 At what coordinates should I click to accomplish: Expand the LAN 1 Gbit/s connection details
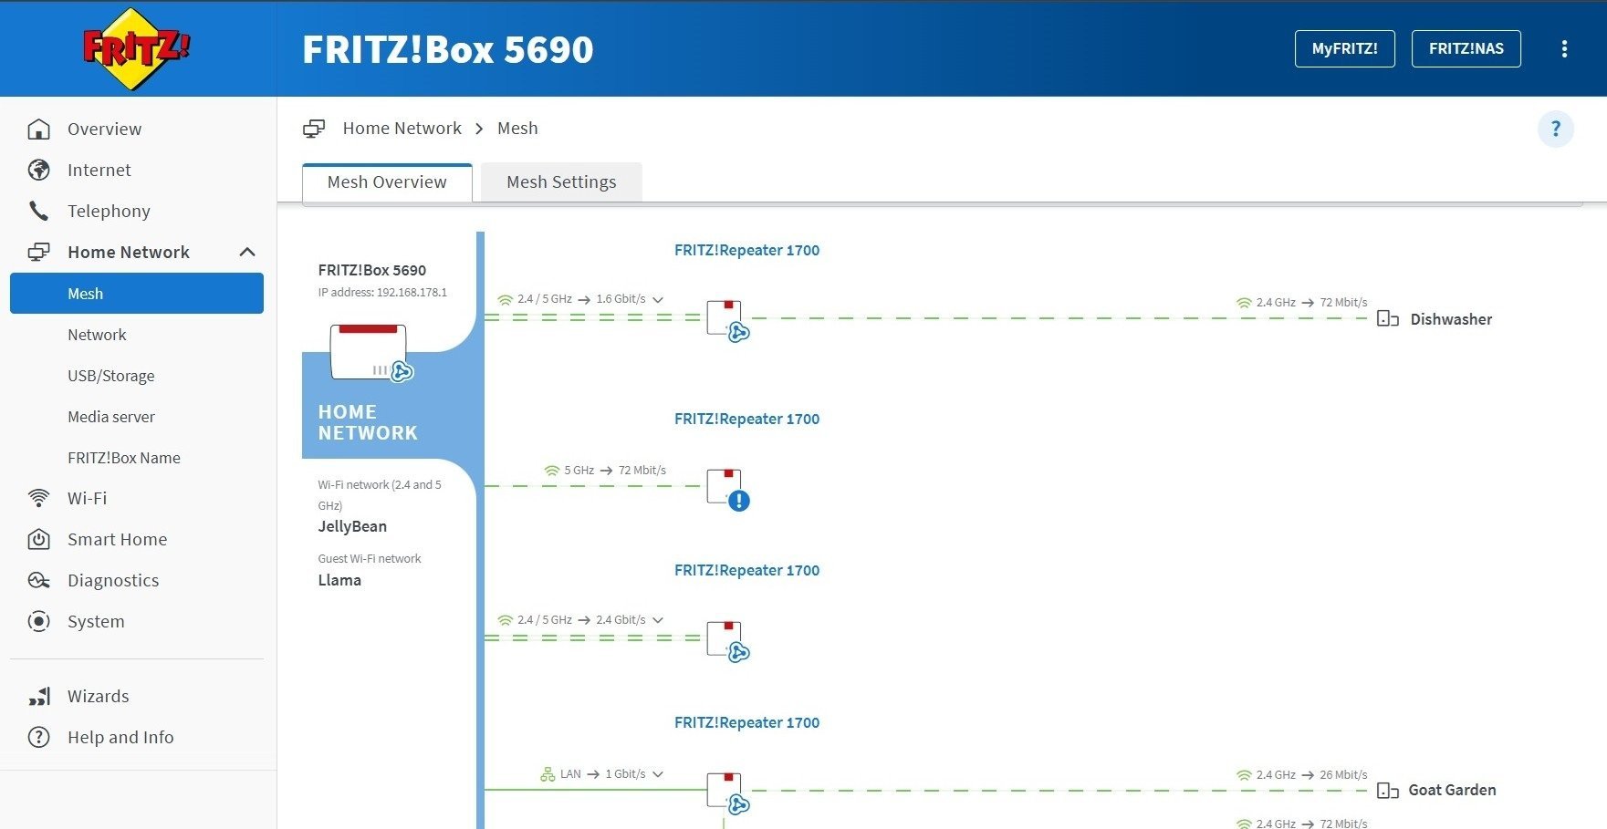pyautogui.click(x=658, y=774)
